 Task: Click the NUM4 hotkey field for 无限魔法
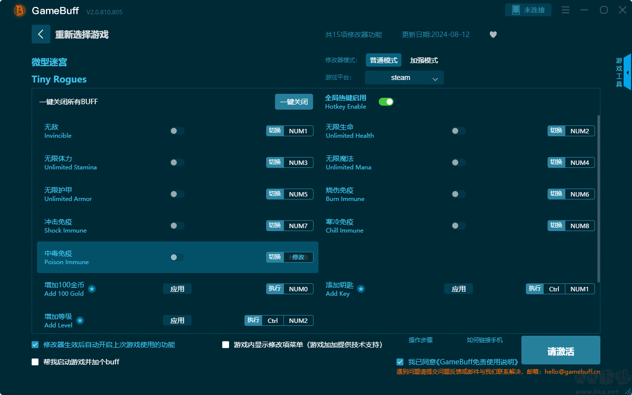coord(580,162)
